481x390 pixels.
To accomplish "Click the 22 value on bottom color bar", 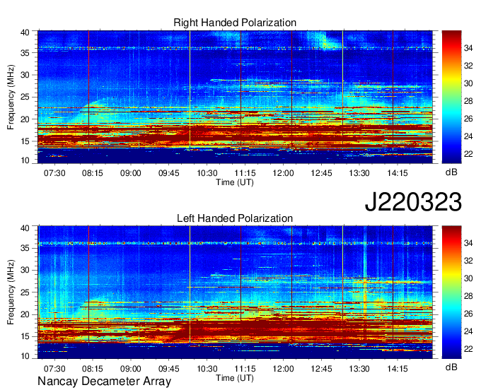I will [x=468, y=349].
